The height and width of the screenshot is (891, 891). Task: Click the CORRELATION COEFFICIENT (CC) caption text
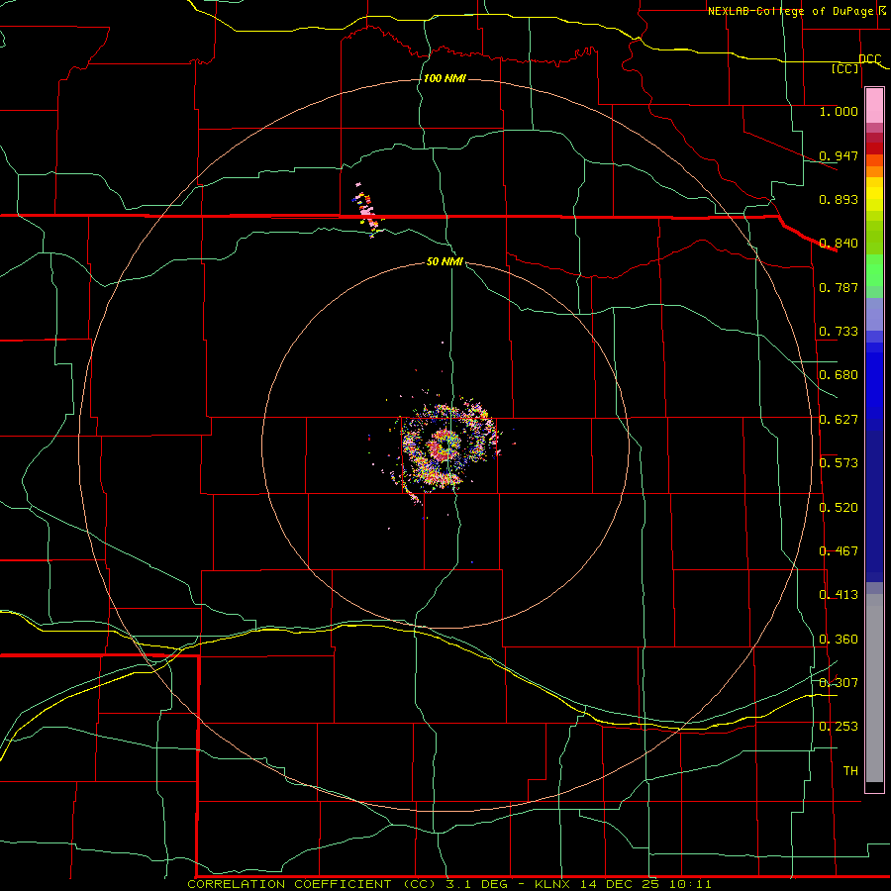click(x=313, y=884)
